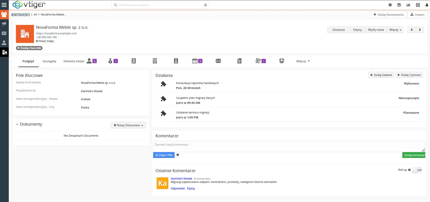Go to previous record arrow
The image size is (430, 202).
click(412, 30)
